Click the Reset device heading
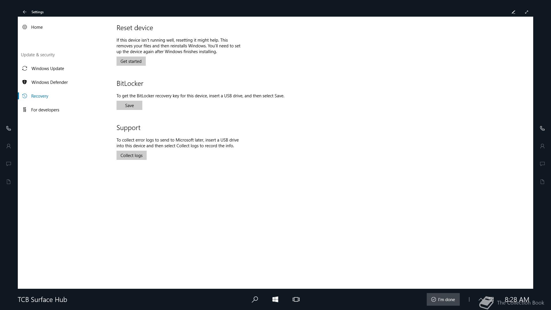Viewport: 551px width, 310px height. tap(135, 28)
